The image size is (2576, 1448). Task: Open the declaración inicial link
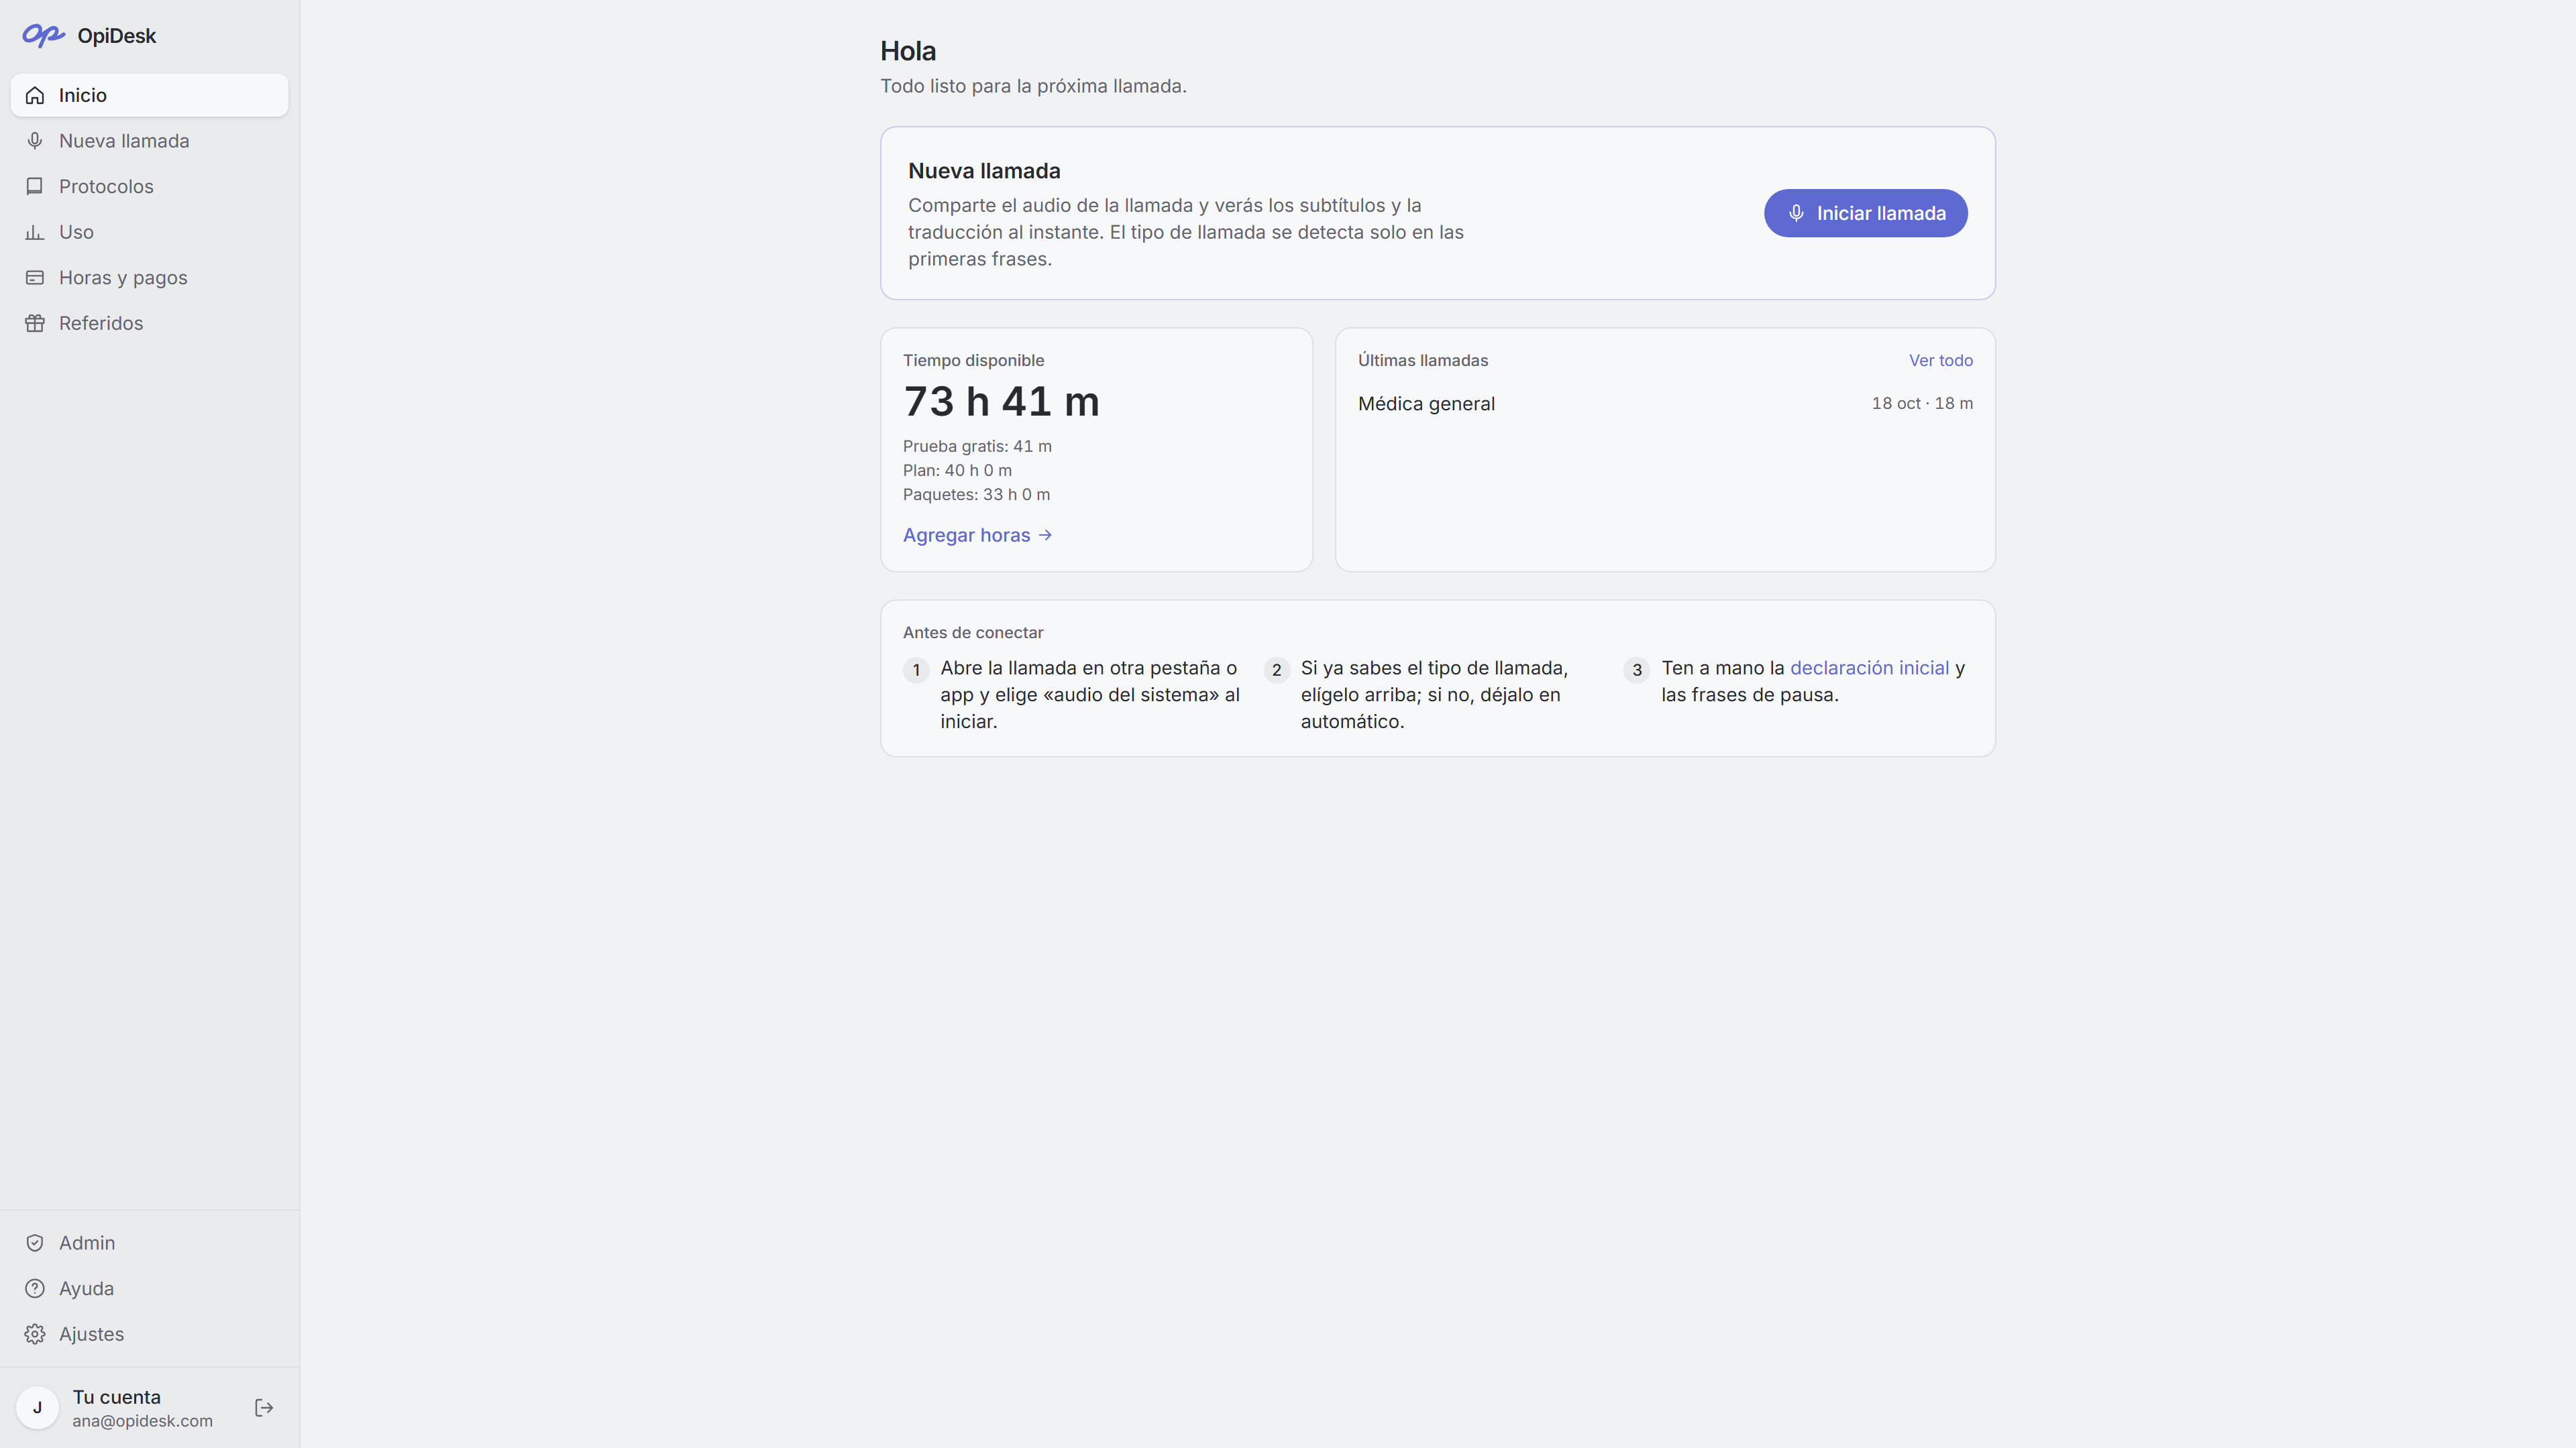[x=1869, y=668]
